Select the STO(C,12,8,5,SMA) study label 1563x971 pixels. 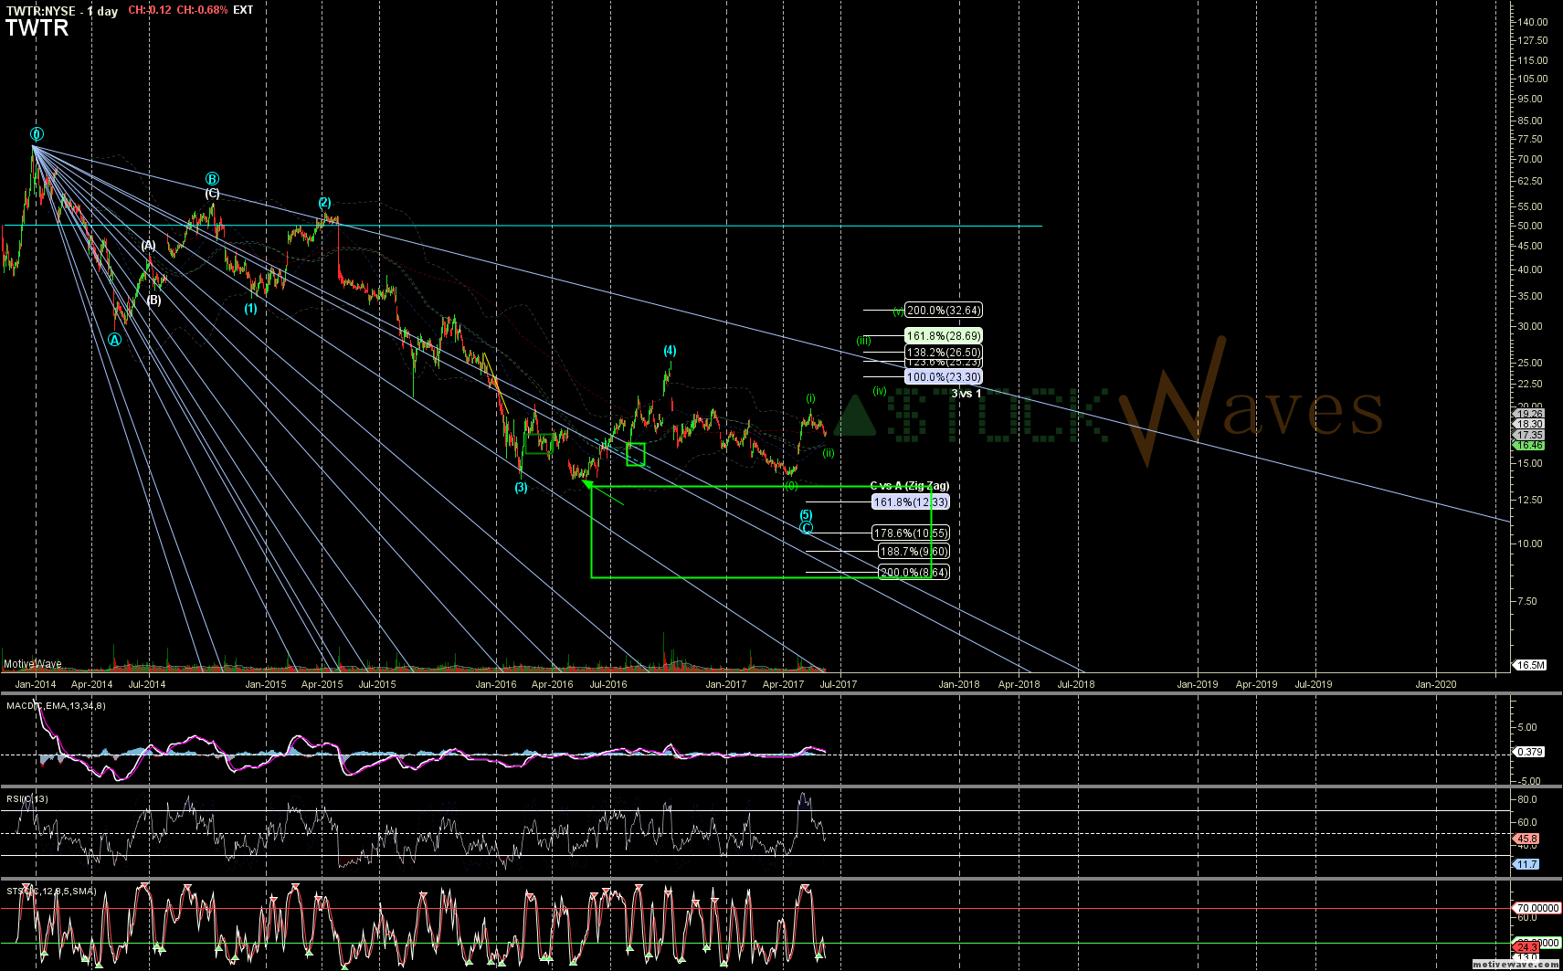(x=50, y=891)
